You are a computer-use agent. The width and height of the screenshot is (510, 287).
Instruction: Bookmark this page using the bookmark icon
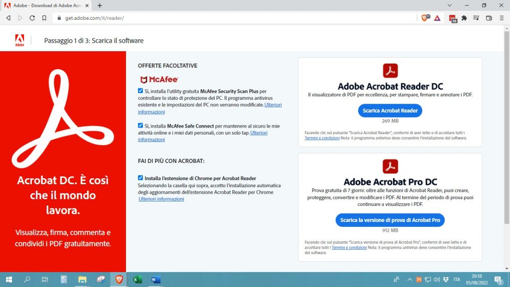(45, 18)
